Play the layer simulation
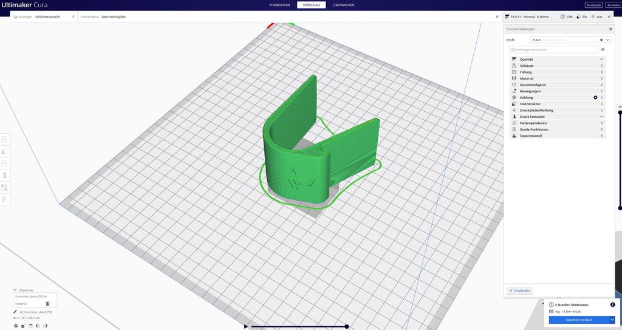Viewport: 622px width, 330px height. pyautogui.click(x=246, y=326)
